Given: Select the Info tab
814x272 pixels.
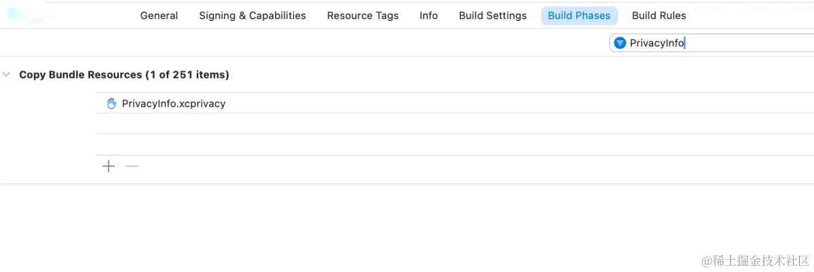Looking at the screenshot, I should click(429, 16).
